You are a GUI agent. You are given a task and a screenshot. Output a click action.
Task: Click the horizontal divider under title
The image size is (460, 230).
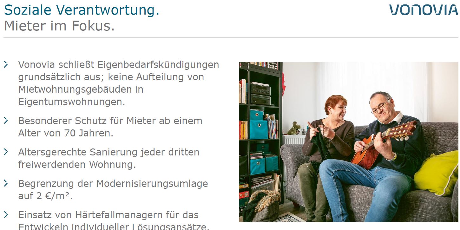pyautogui.click(x=231, y=37)
